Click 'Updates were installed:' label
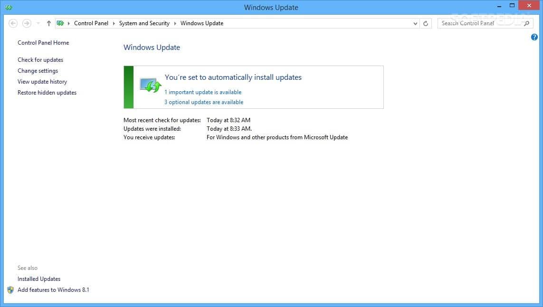Image resolution: width=543 pixels, height=307 pixels. 152,129
